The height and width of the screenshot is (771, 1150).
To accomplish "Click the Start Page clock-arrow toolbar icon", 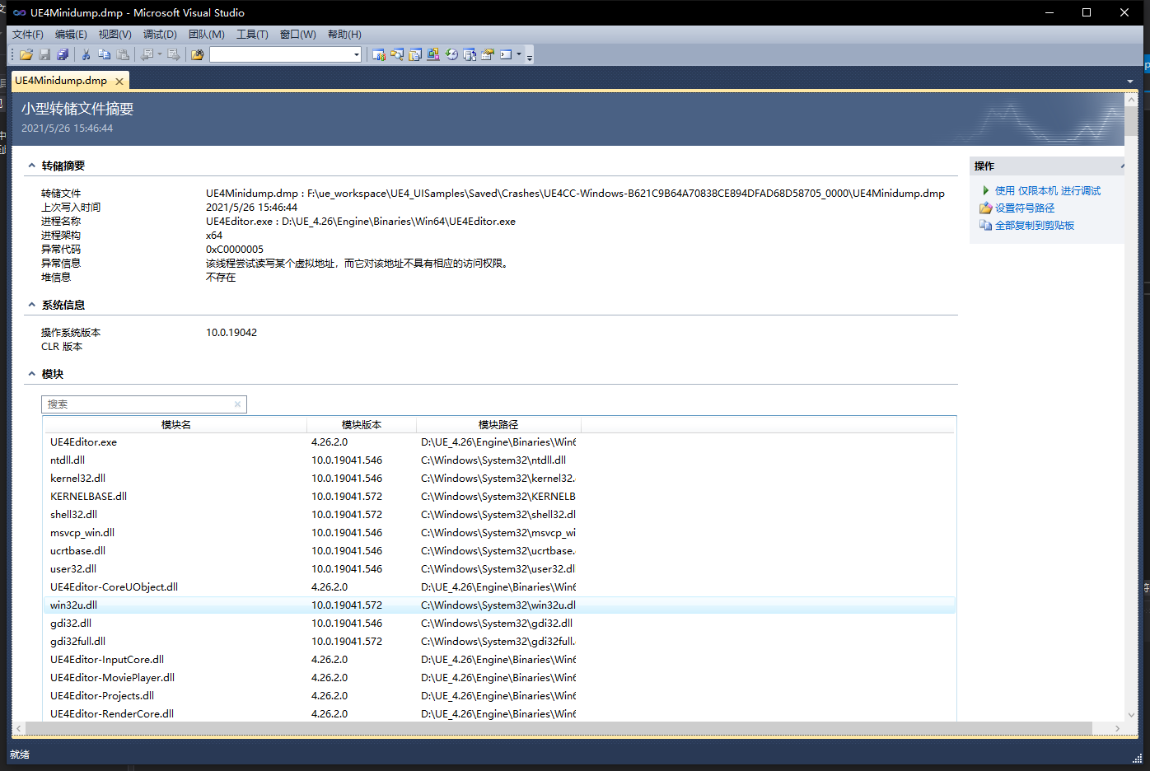I will [x=451, y=54].
